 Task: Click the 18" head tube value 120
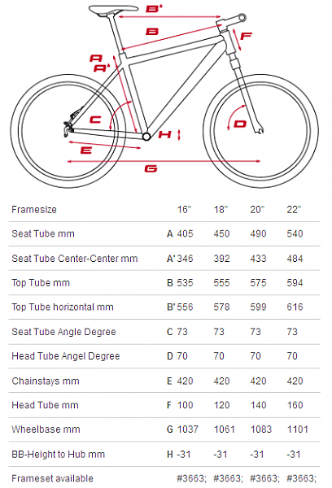pyautogui.click(x=221, y=405)
